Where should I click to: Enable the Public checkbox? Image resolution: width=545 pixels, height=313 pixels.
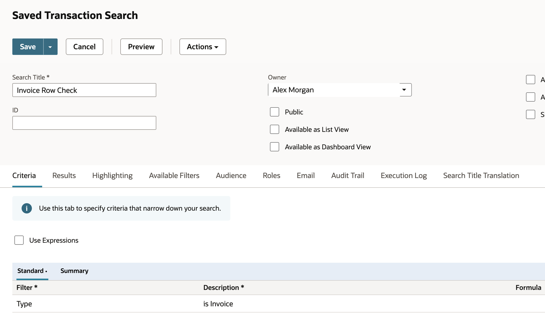[275, 112]
